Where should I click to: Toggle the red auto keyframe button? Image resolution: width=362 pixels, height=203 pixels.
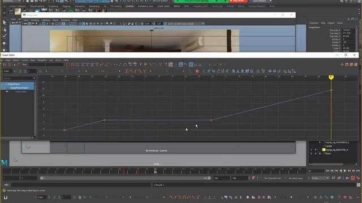point(353,178)
